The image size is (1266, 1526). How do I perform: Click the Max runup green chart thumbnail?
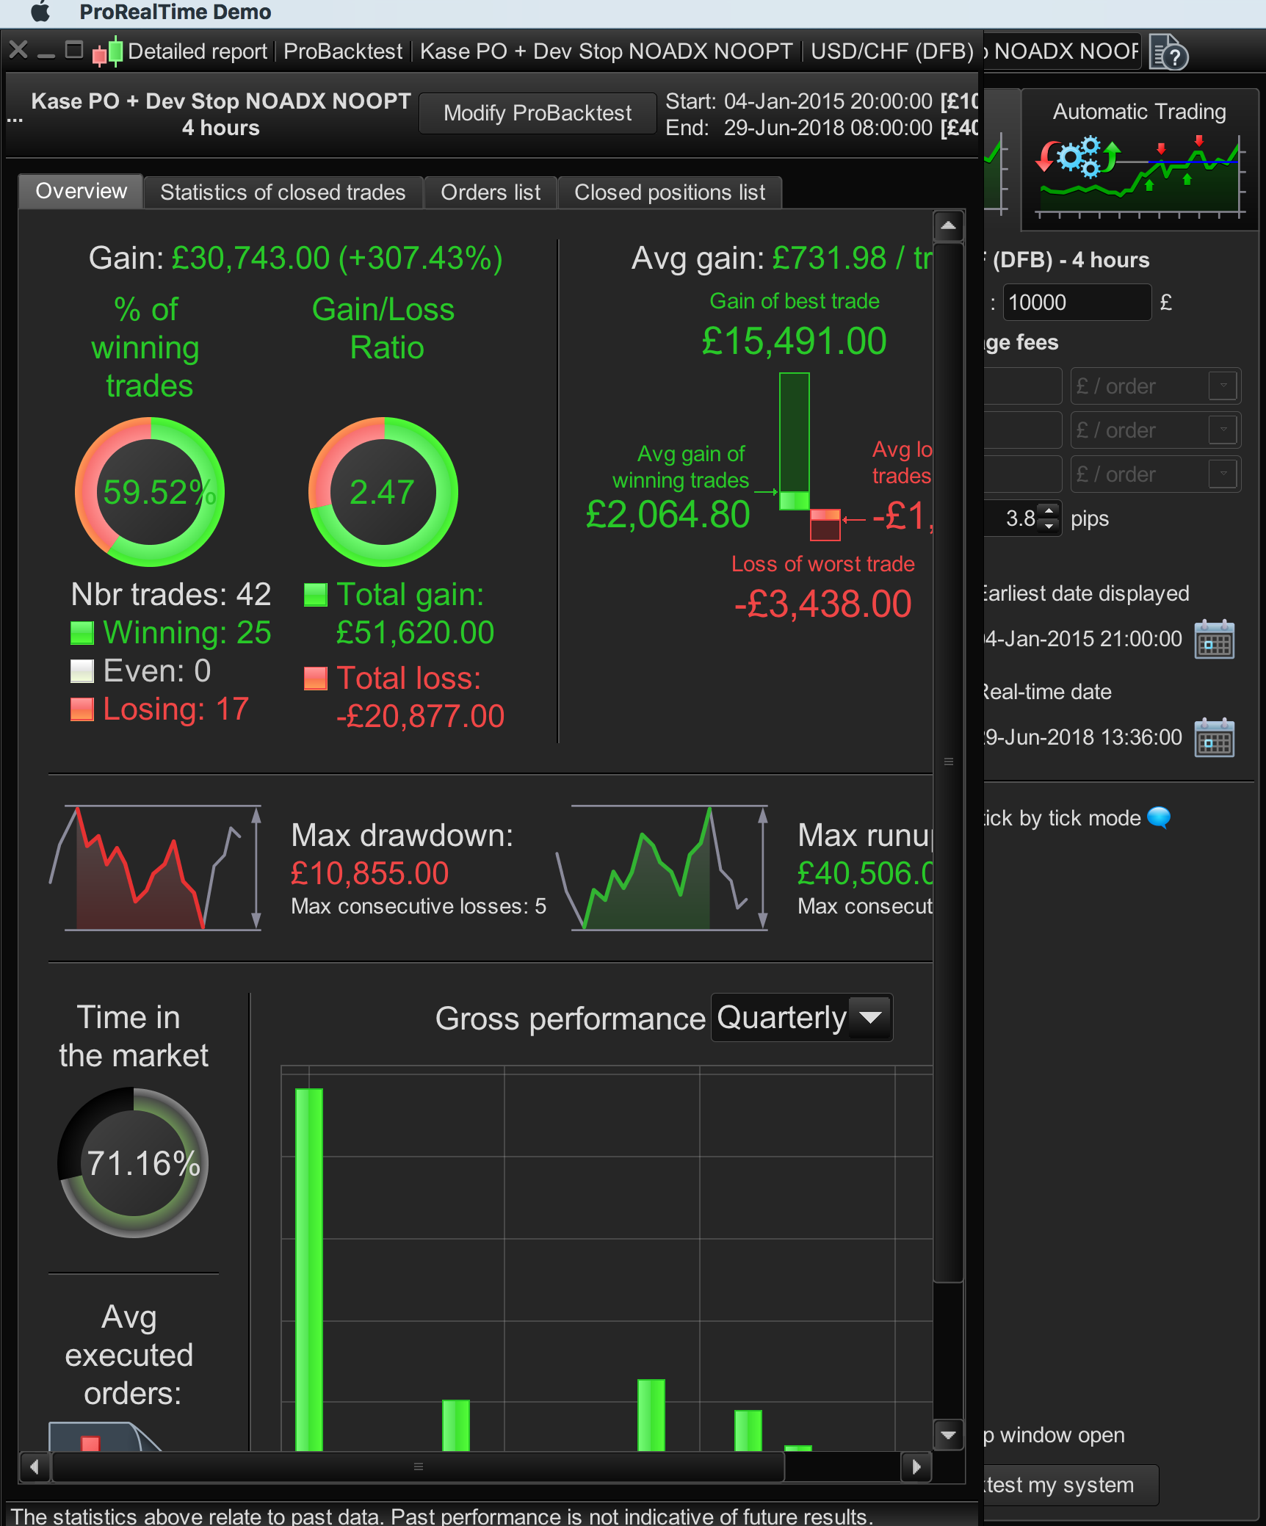[663, 868]
